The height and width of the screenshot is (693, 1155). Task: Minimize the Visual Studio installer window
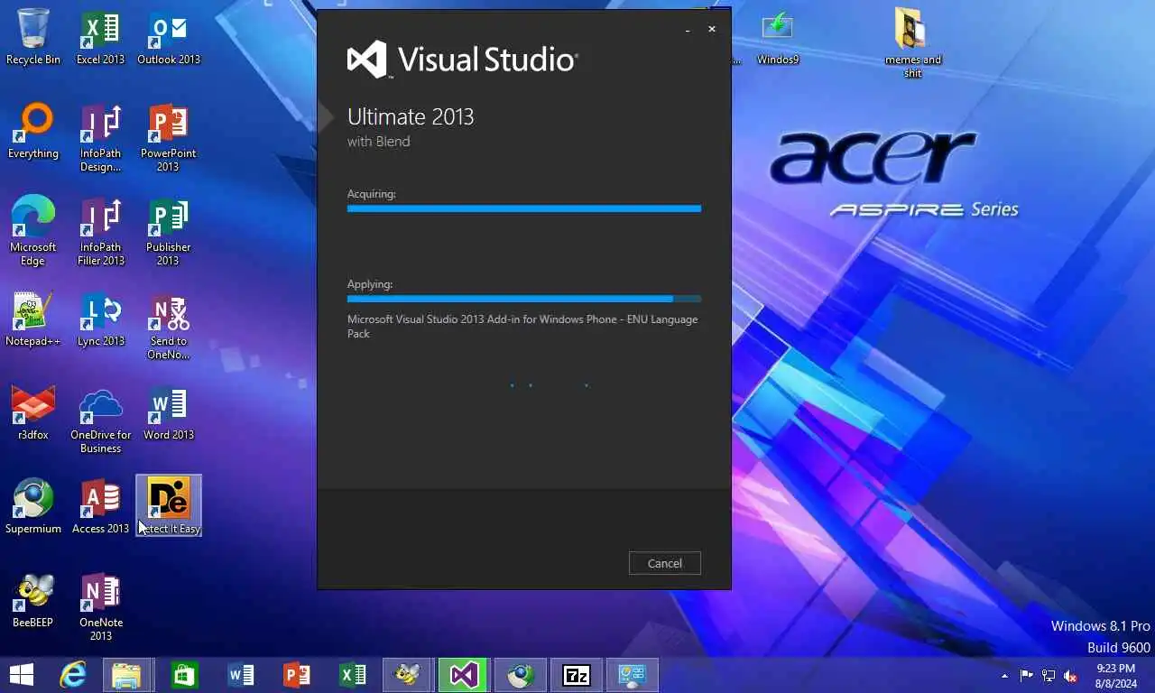point(688,30)
